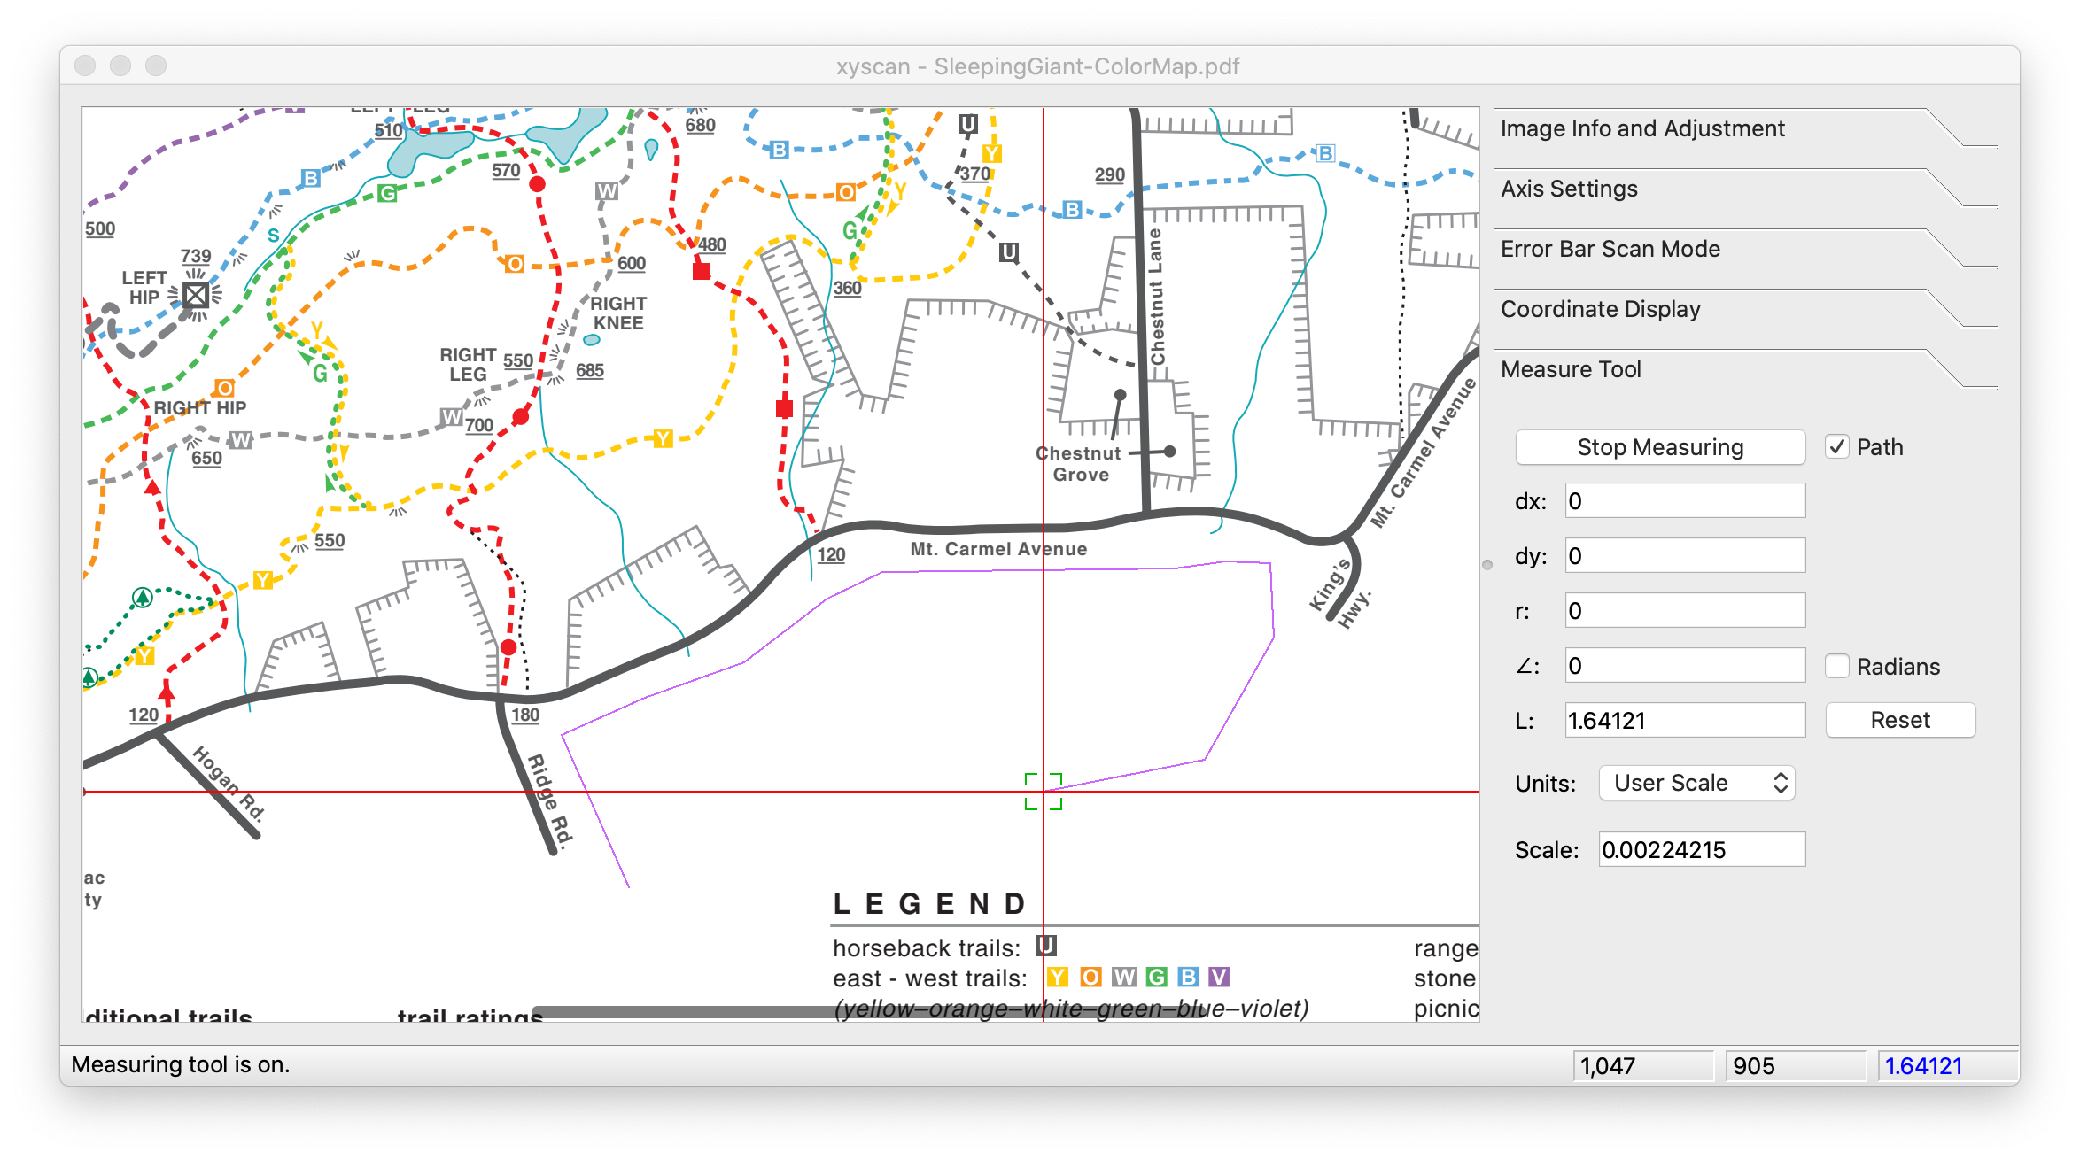Click the Stop Measuring button
This screenshot has height=1160, width=2080.
tap(1660, 448)
